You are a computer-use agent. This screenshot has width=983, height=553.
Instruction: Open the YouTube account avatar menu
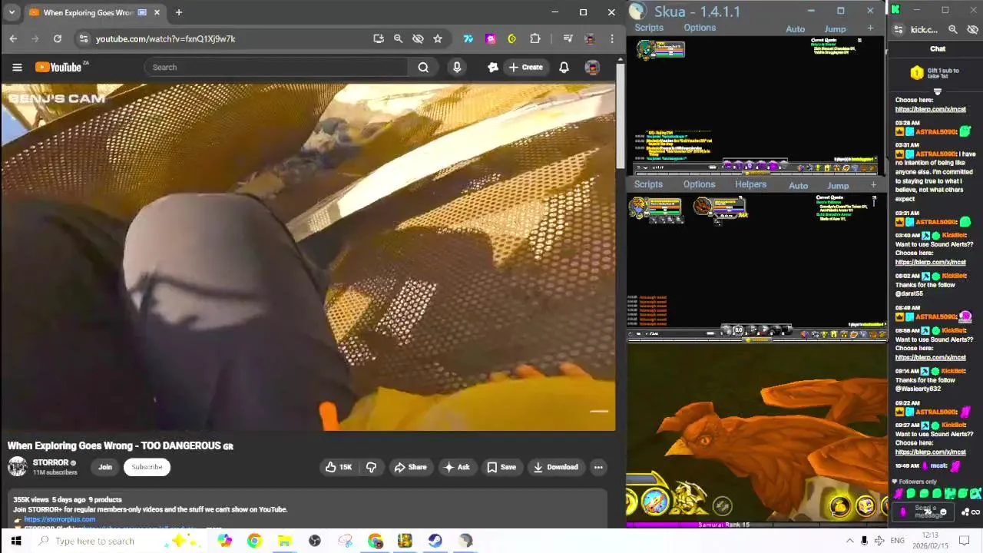pos(592,68)
